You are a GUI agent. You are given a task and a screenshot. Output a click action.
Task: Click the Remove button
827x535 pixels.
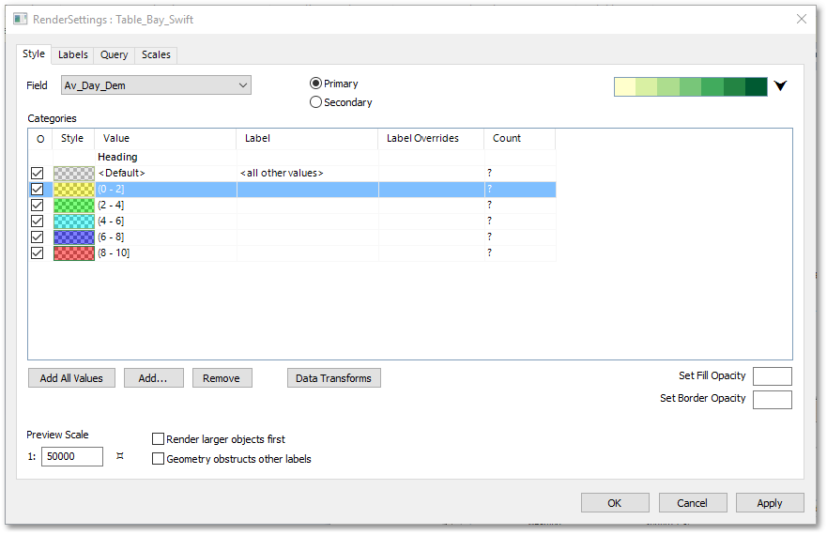[222, 378]
